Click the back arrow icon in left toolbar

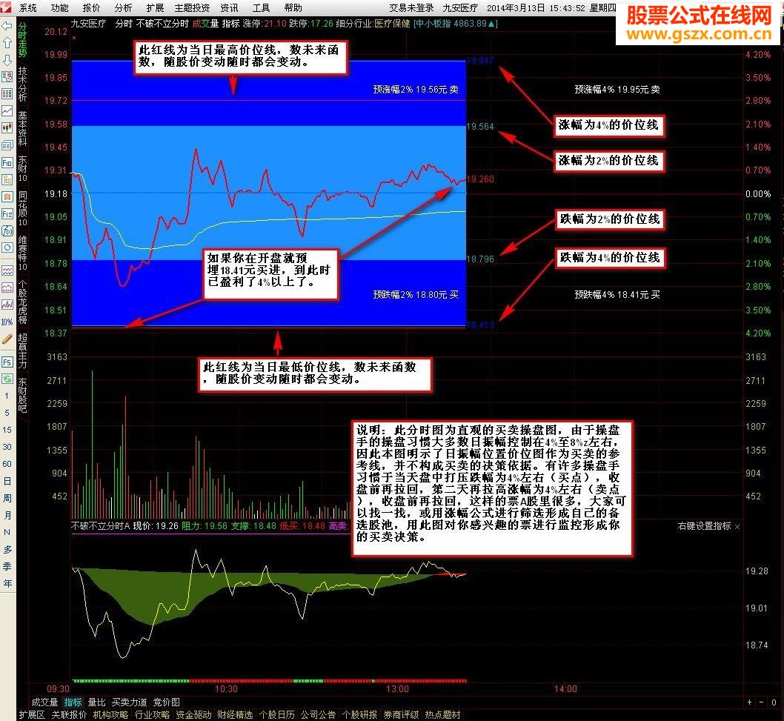pyautogui.click(x=7, y=26)
